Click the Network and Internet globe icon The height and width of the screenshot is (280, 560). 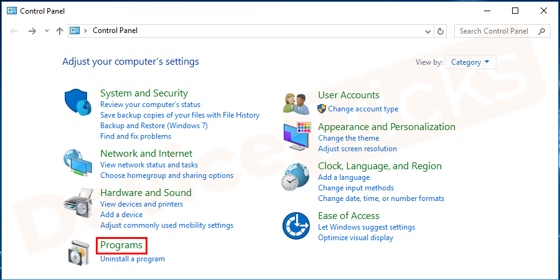(x=78, y=163)
